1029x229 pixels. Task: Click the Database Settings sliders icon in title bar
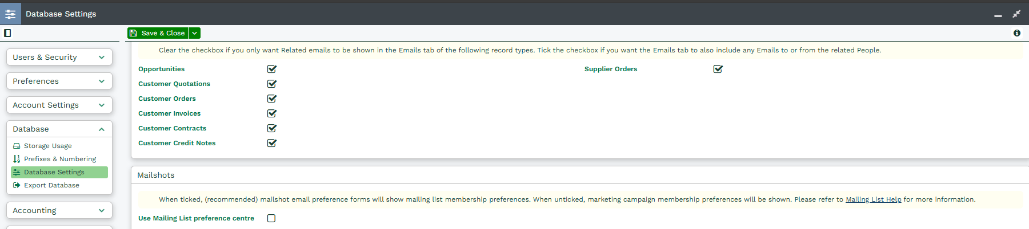(10, 14)
